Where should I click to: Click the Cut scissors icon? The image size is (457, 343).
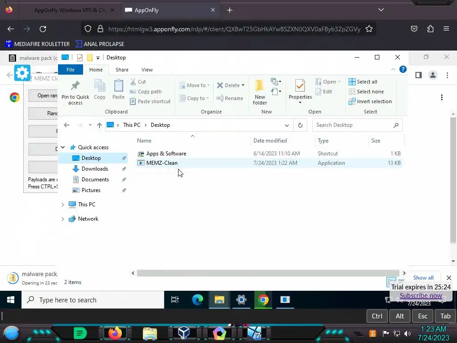coord(133,82)
